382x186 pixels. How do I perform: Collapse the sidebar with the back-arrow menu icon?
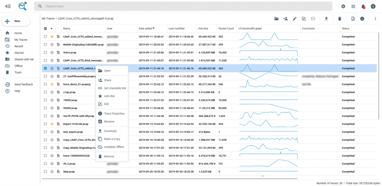point(8,6)
